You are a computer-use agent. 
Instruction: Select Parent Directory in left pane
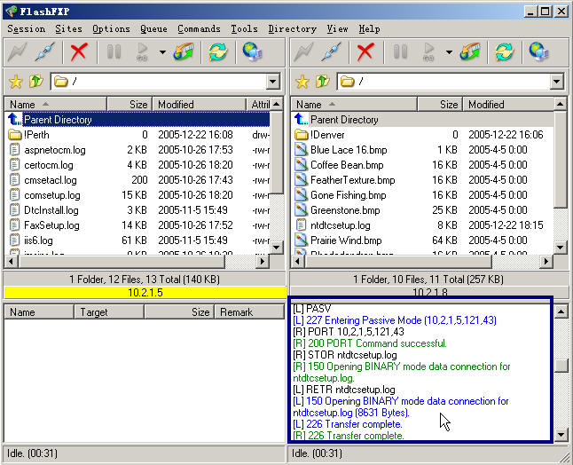pos(137,120)
